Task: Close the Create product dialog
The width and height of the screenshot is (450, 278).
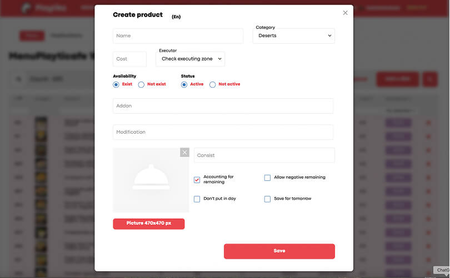Action: [x=345, y=13]
